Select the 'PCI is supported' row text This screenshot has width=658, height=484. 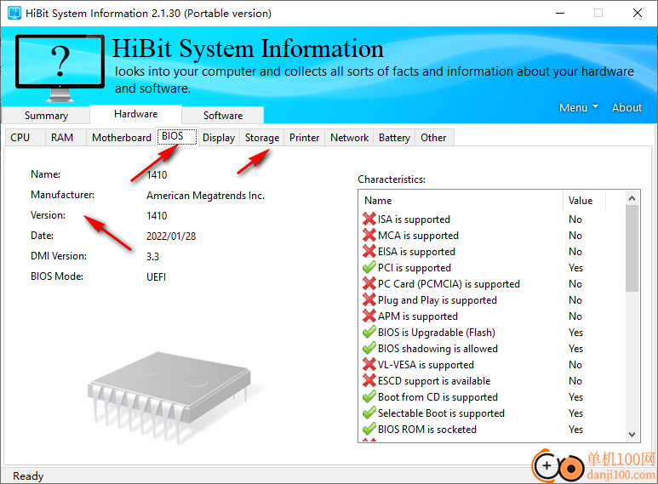(x=415, y=268)
